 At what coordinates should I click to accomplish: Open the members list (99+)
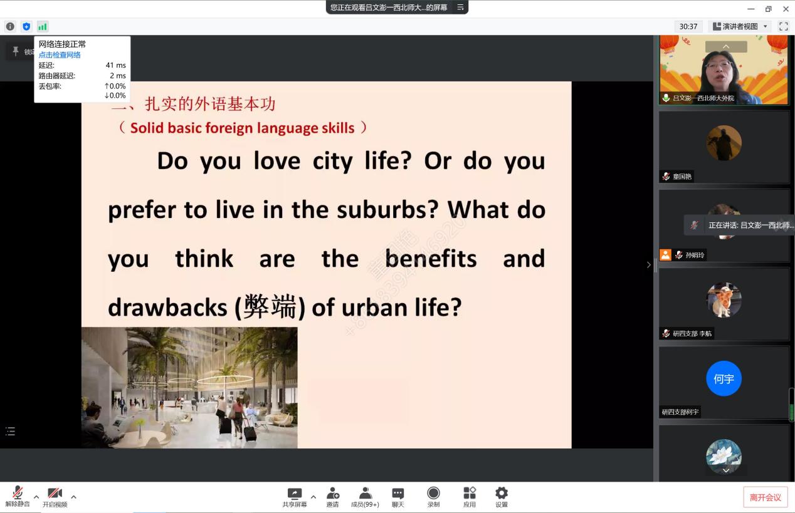point(365,496)
